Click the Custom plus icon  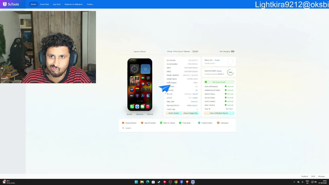(123, 128)
